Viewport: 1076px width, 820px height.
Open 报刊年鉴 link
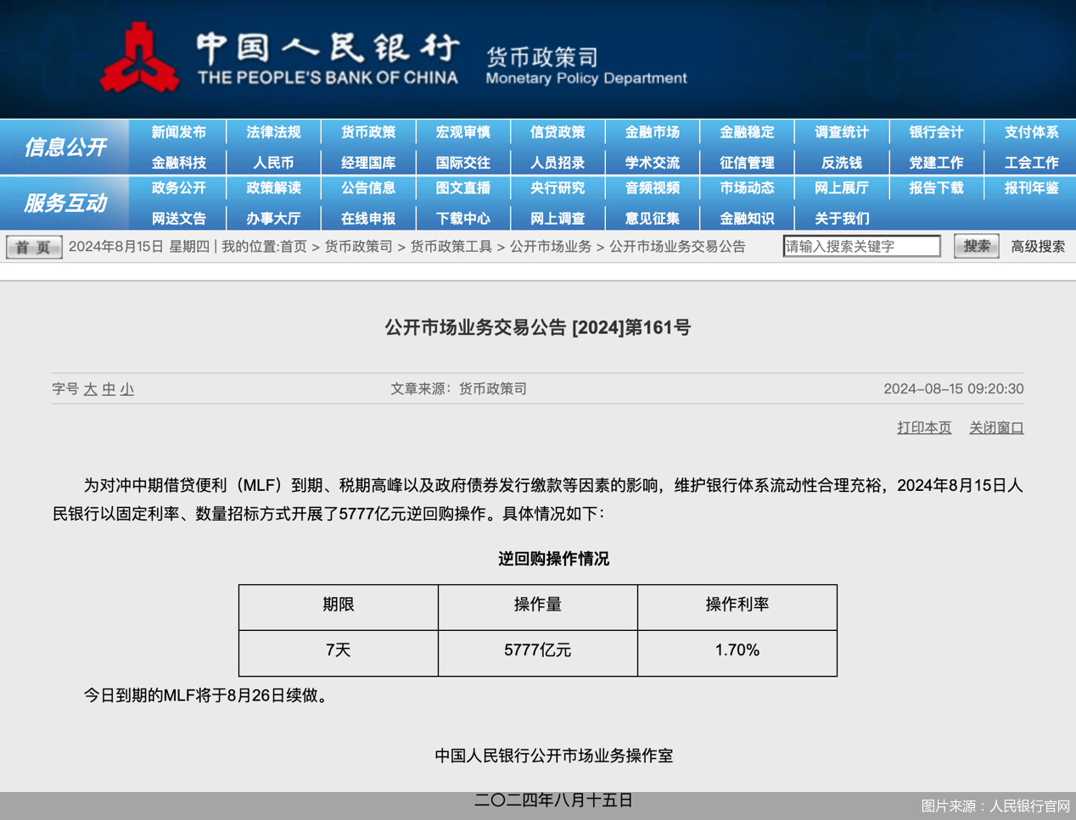tap(1032, 188)
